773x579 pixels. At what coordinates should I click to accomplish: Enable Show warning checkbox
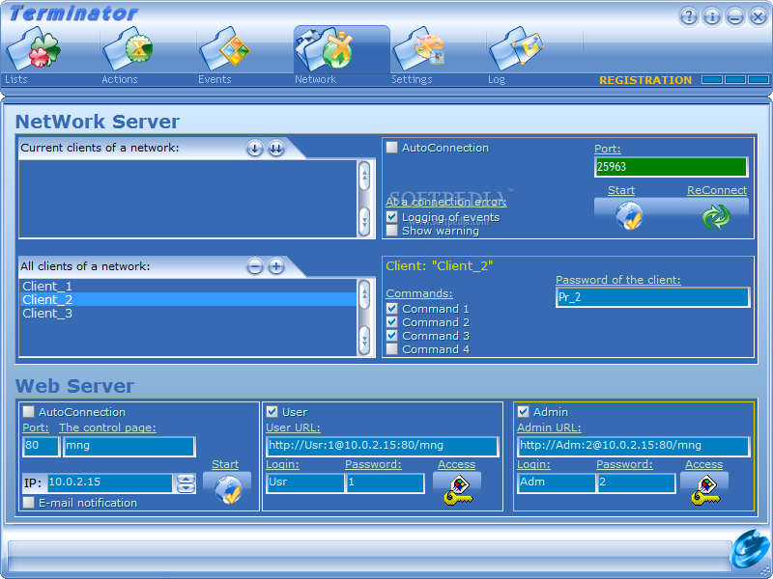point(392,231)
